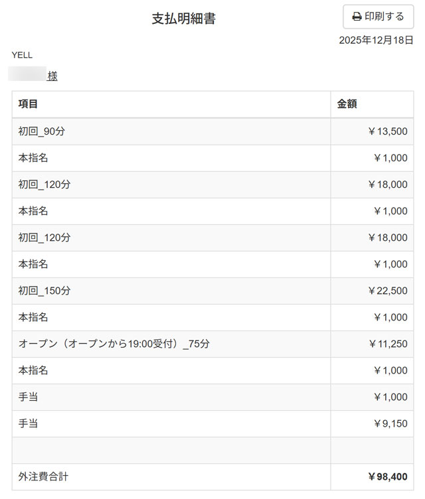Click the redacted recipient name box
425x499 pixels.
(x=27, y=74)
